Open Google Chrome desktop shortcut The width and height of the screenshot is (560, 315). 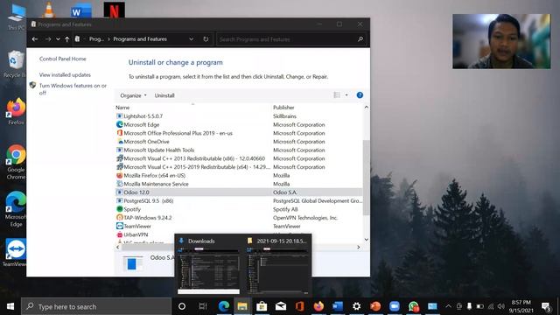coord(16,162)
